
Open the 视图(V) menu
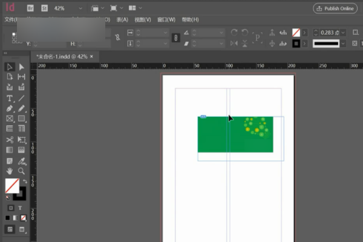pos(143,19)
